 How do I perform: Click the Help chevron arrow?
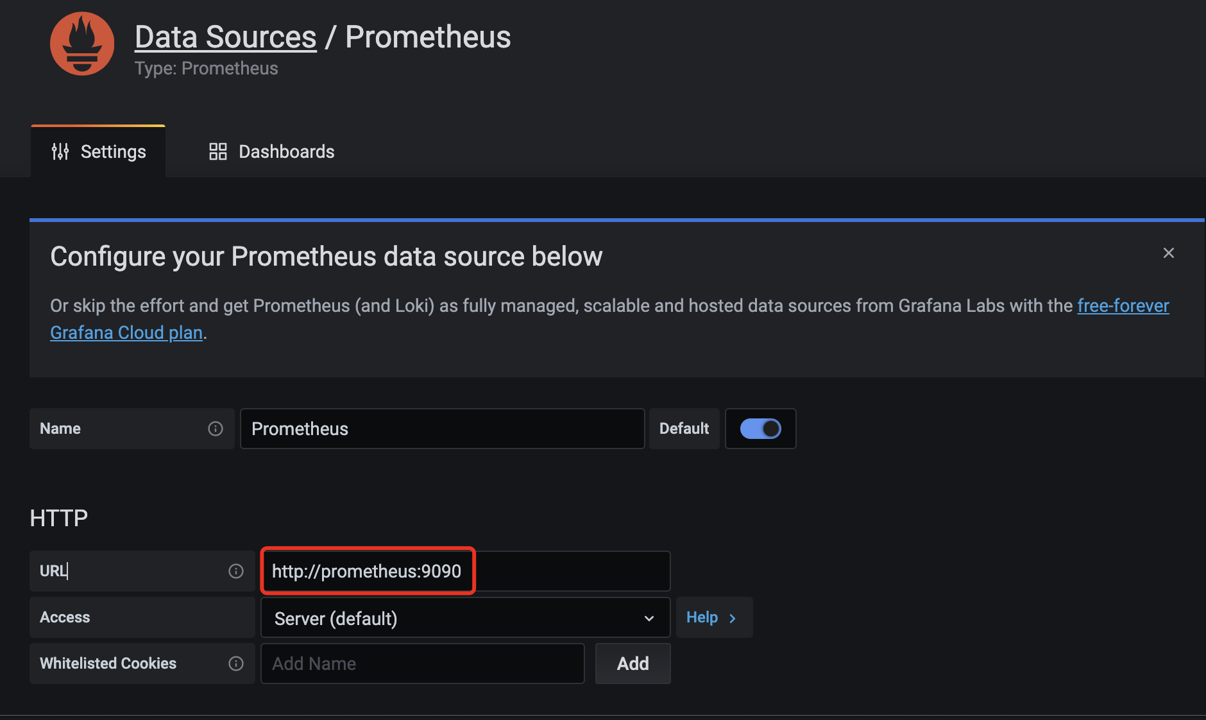point(733,618)
